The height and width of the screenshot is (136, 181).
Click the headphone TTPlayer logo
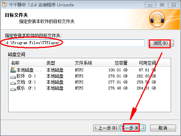(x=157, y=19)
